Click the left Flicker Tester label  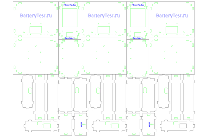[x=70, y=5]
